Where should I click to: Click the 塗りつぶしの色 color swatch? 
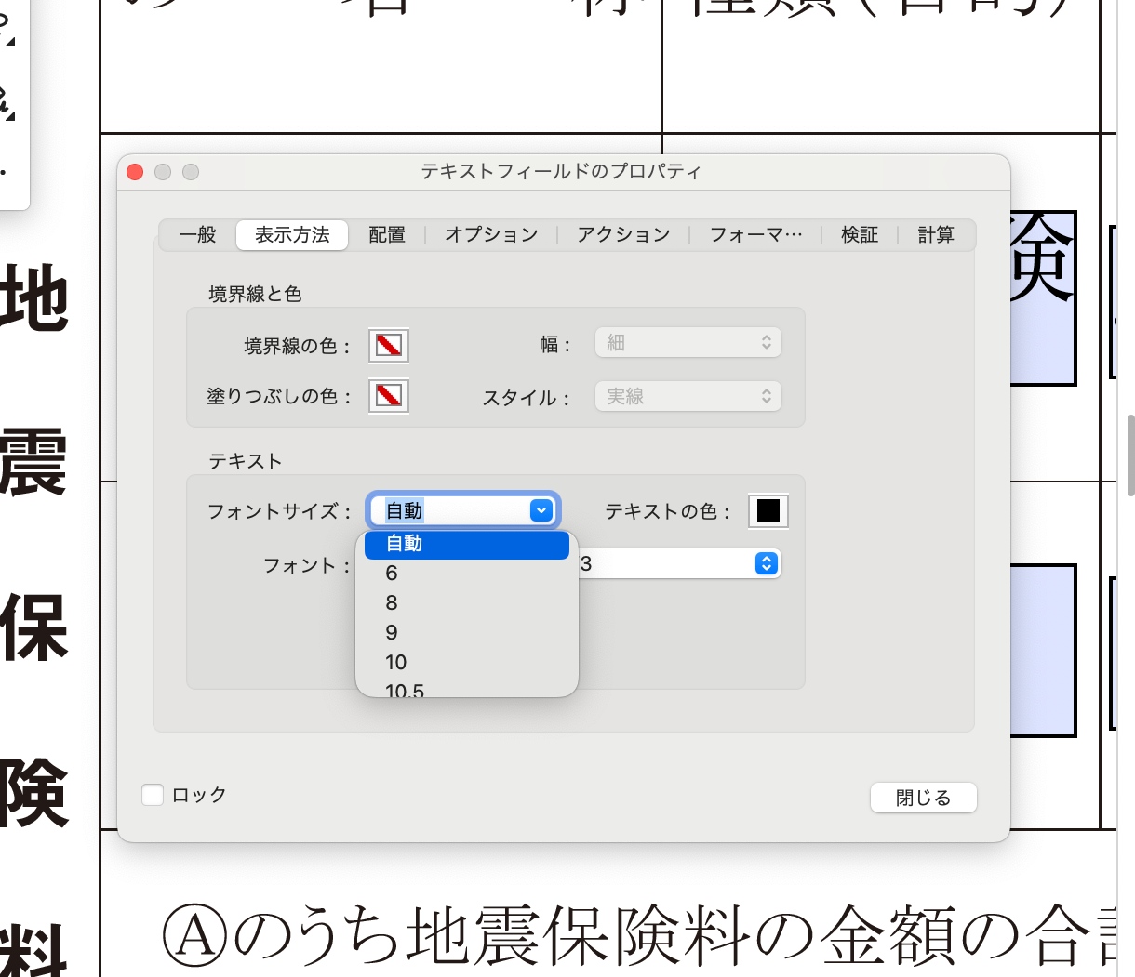tap(388, 397)
